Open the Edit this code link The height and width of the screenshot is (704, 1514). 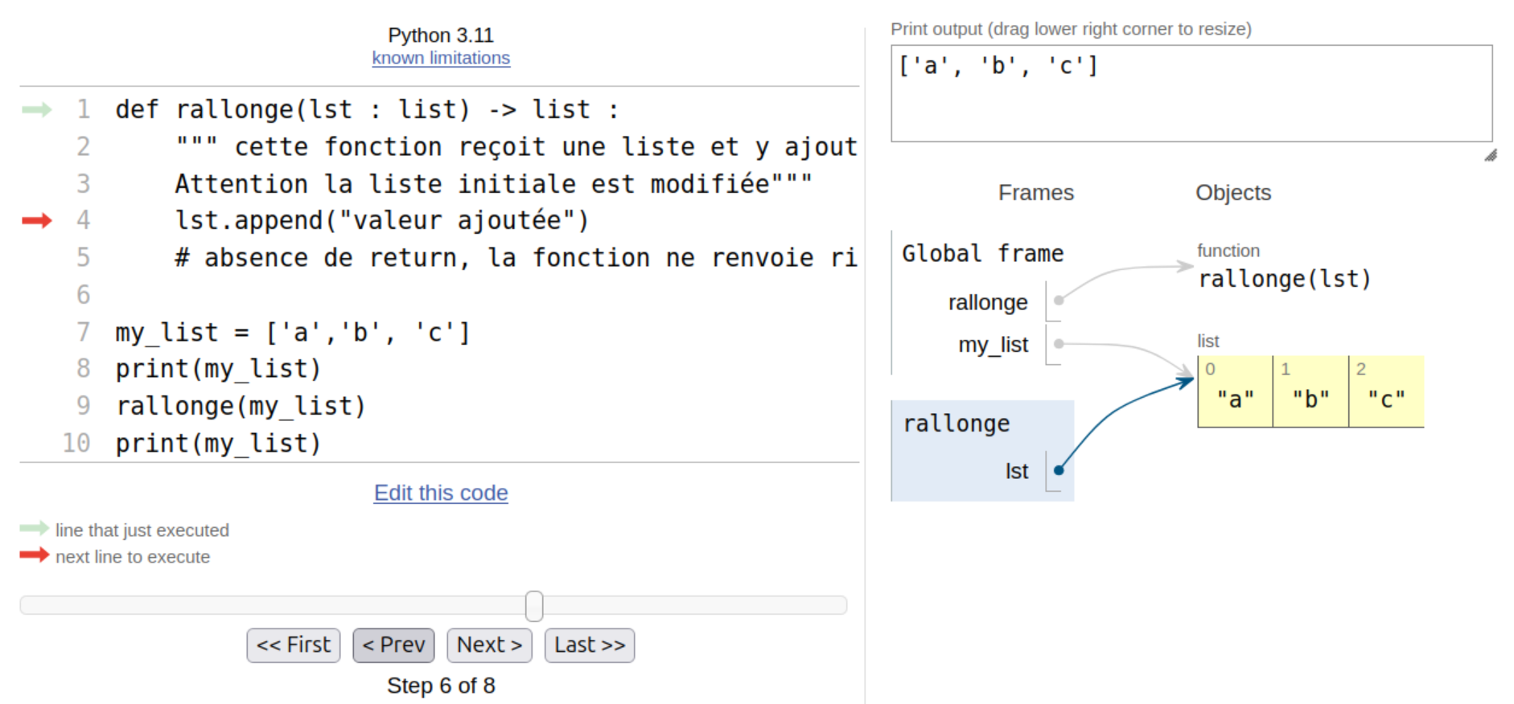(x=441, y=493)
